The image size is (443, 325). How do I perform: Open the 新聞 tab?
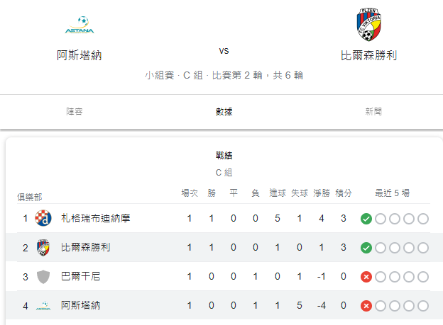pyautogui.click(x=373, y=112)
